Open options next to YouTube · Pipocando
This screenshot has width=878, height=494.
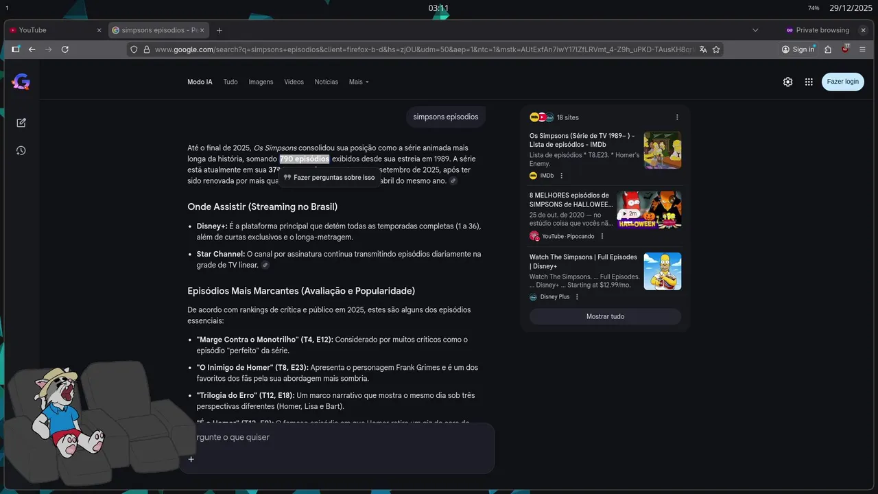602,236
